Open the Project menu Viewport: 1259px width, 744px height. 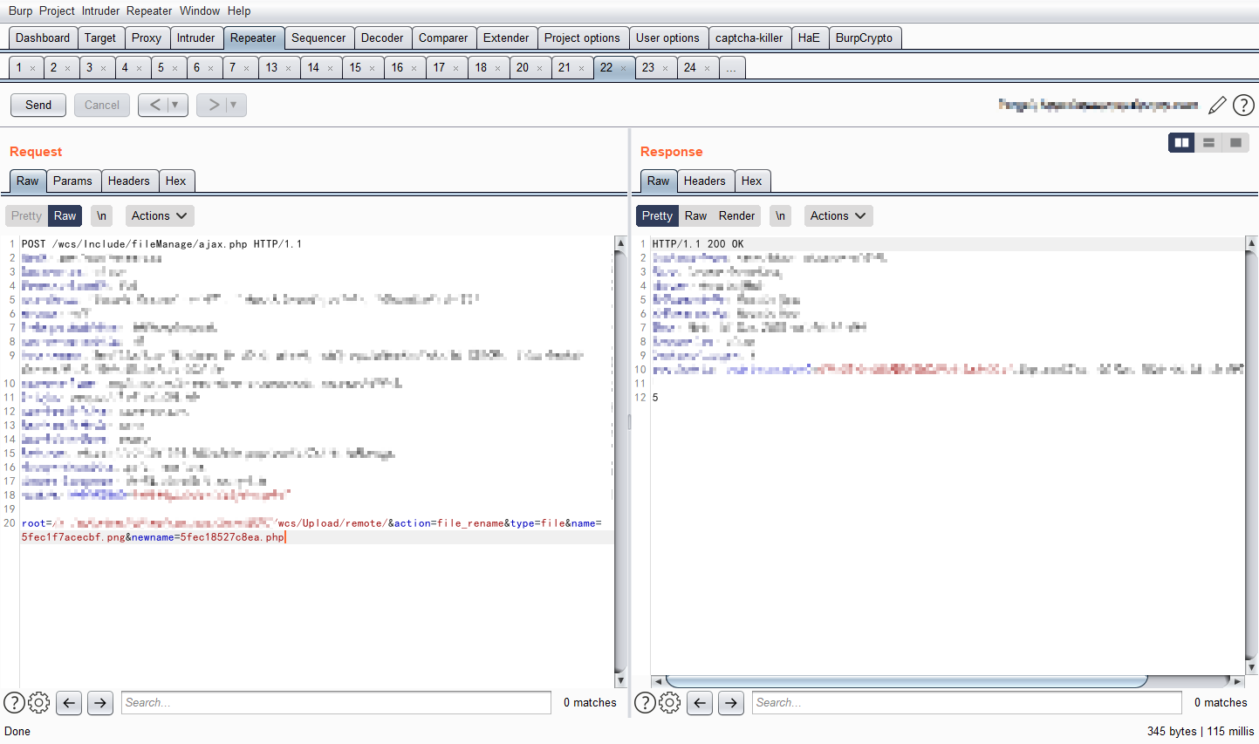tap(57, 10)
